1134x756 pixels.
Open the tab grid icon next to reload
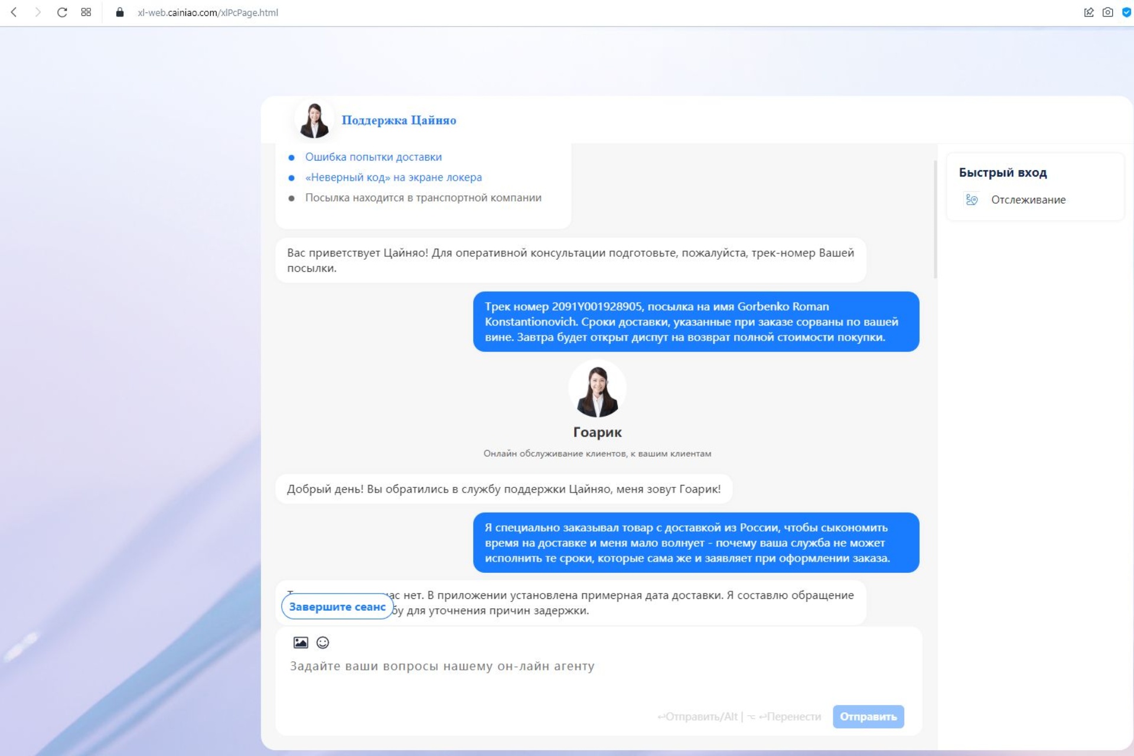[86, 12]
